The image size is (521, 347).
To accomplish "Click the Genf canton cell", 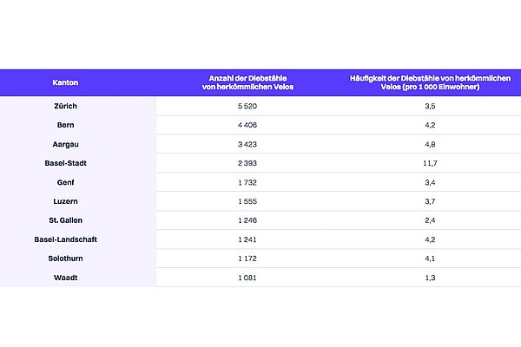I will [65, 181].
